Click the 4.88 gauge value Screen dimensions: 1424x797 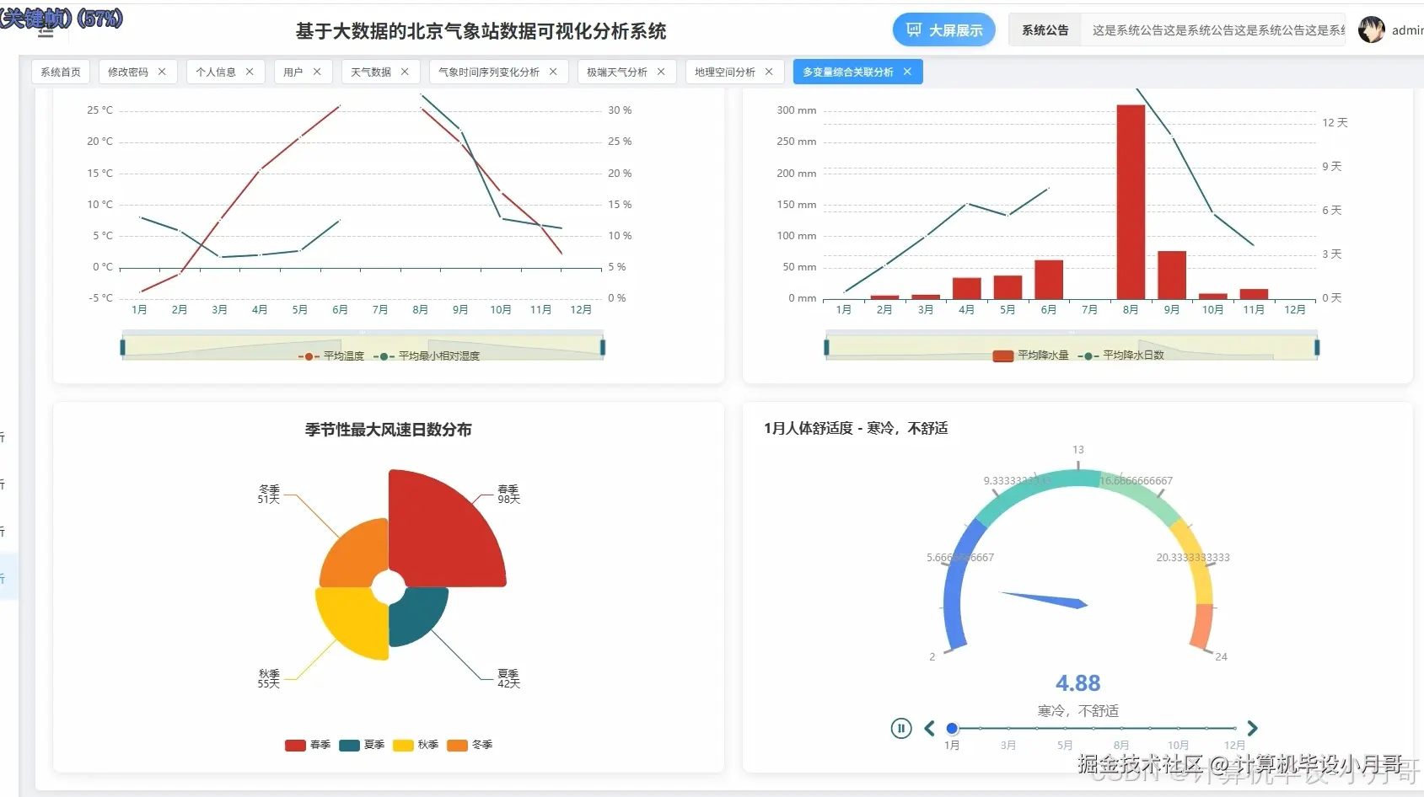click(1078, 683)
